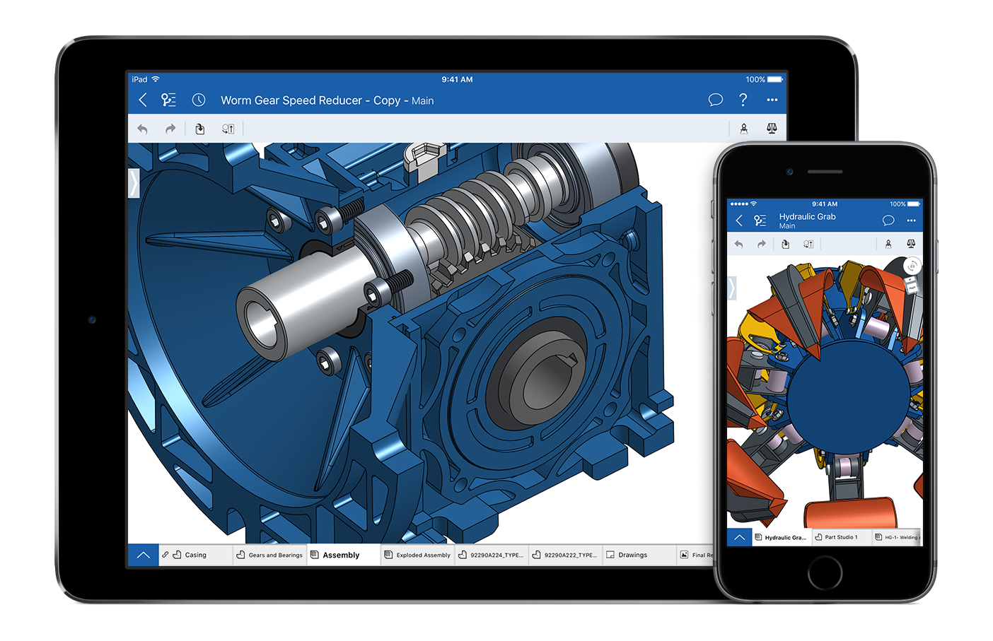Select the redo arrow on the iPad toolbar
This screenshot has height=641, width=993.
click(170, 128)
